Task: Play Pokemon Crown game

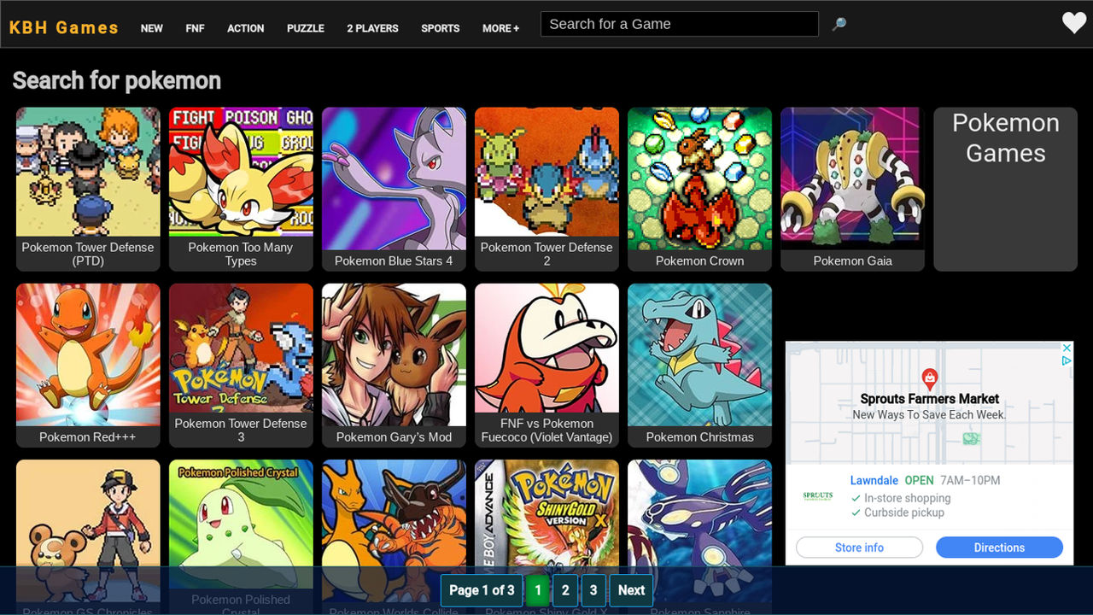Action: click(699, 189)
